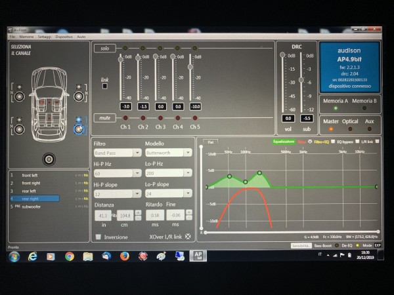Open the Auto menu

81,37
